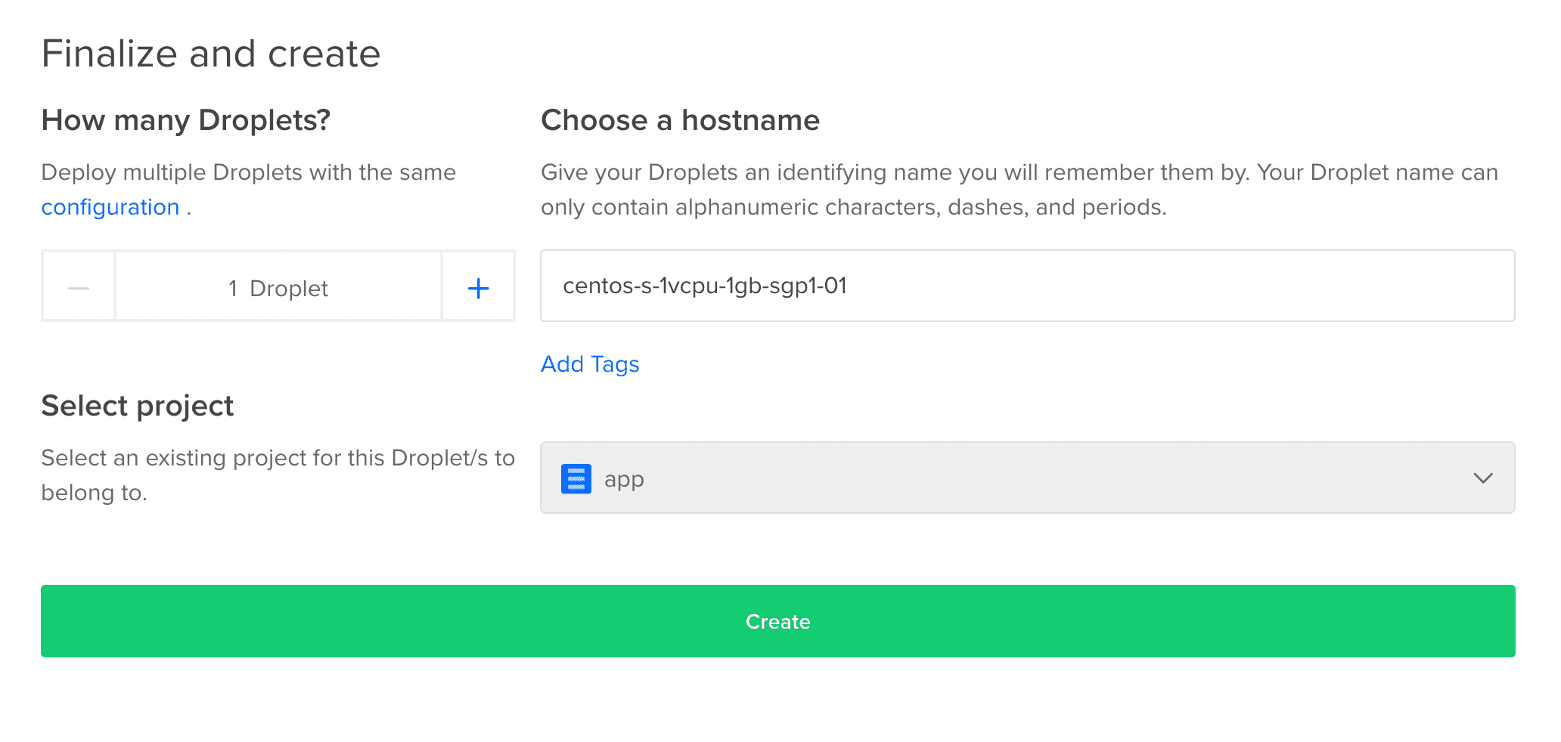Screen dimensions: 1561x742
Task: Expand project list via chevron arrow
Action: click(1482, 478)
